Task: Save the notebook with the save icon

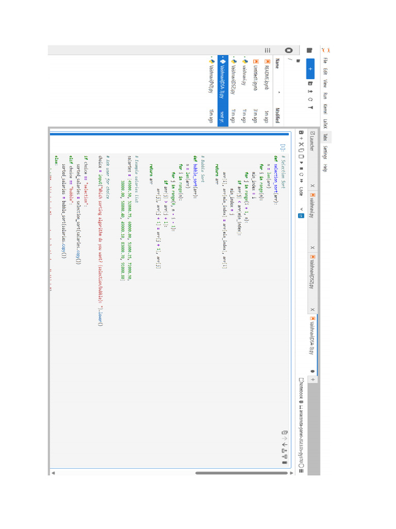Action: pos(301,133)
